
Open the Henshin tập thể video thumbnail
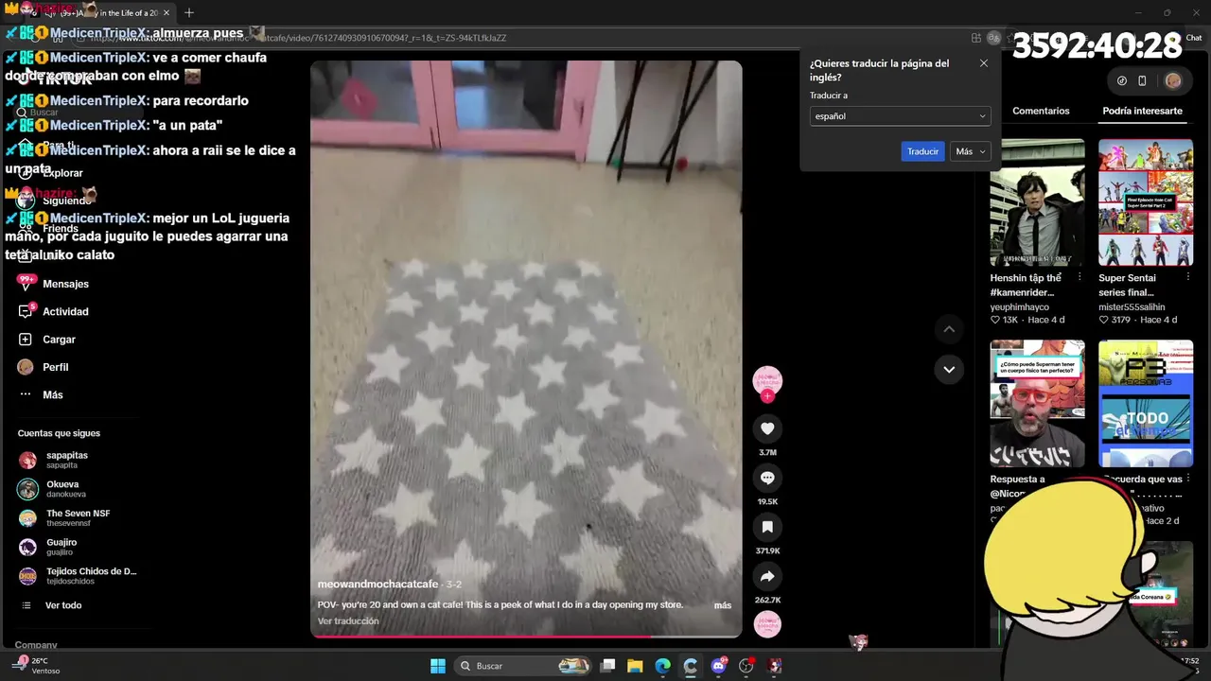[x=1037, y=202]
